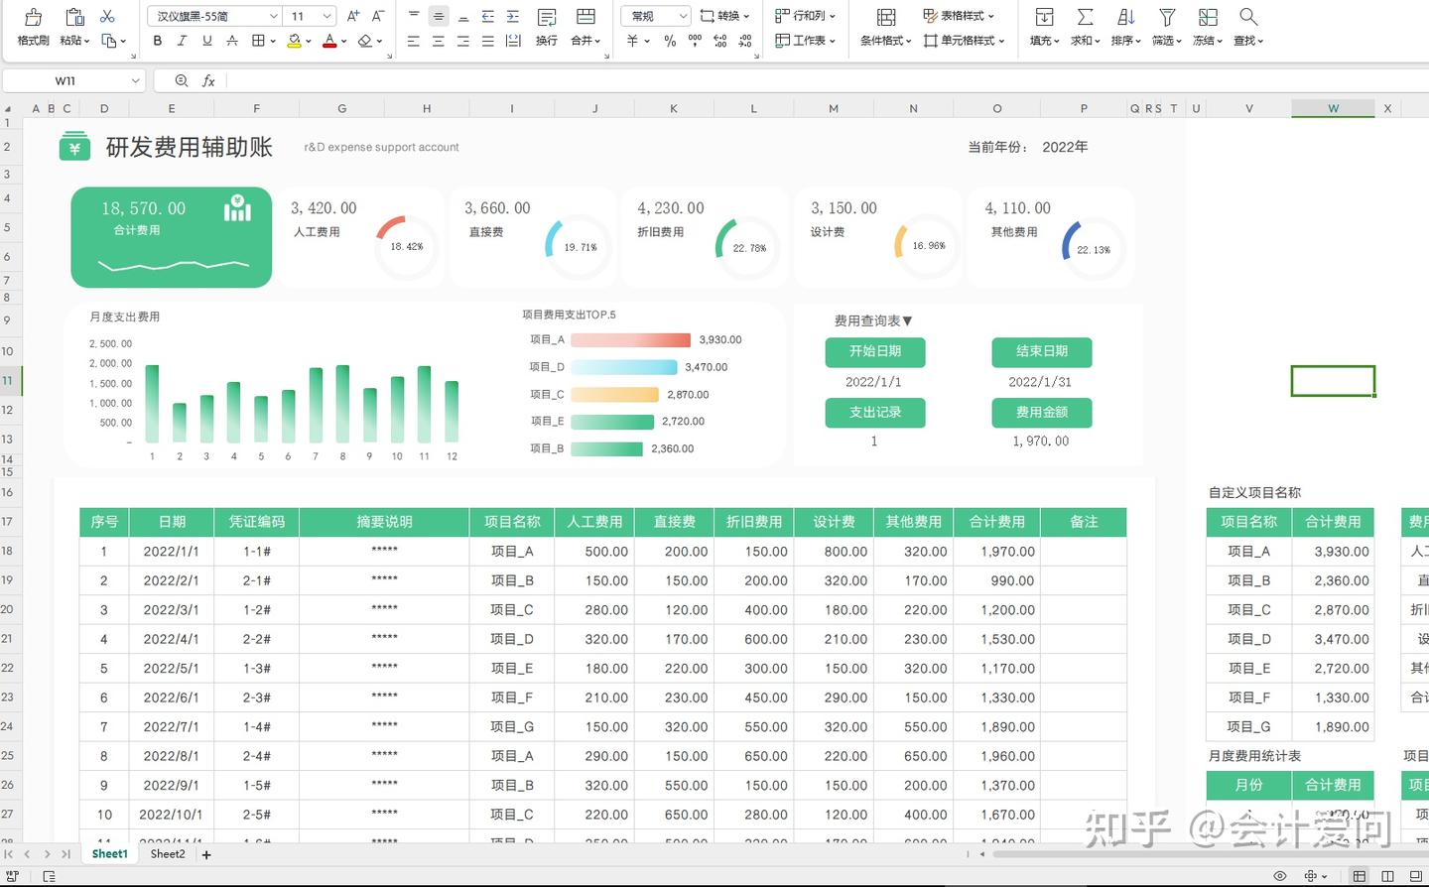Click the Decrease Indent icon
The height and width of the screenshot is (887, 1429).
tap(488, 16)
